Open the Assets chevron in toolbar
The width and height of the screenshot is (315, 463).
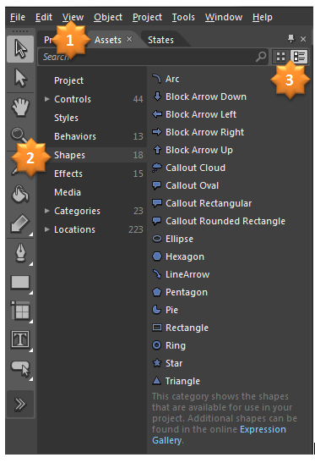pyautogui.click(x=20, y=404)
